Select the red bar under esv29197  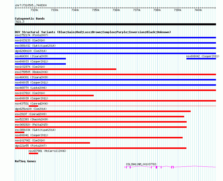(x=99, y=117)
